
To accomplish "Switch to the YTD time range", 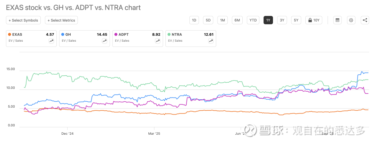I will (253, 20).
